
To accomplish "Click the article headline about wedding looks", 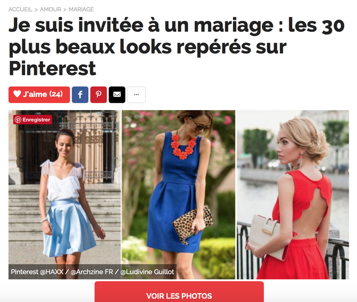I will click(177, 46).
